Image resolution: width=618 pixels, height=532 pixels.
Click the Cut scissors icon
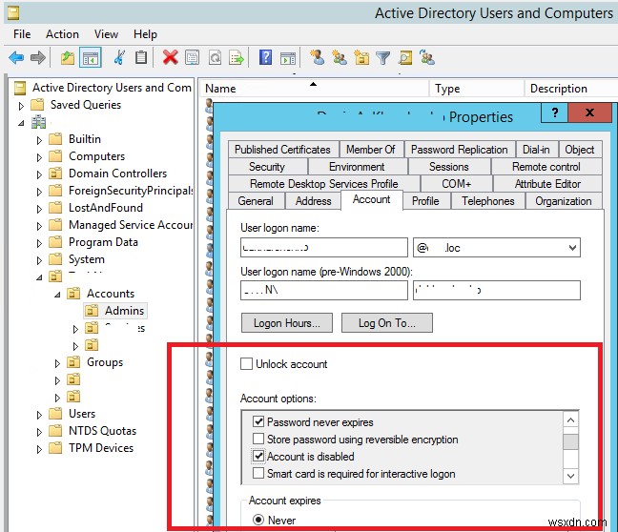tap(119, 58)
